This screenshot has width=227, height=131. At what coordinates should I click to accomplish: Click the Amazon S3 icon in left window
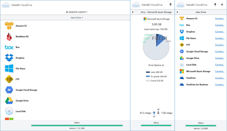tap(9, 26)
